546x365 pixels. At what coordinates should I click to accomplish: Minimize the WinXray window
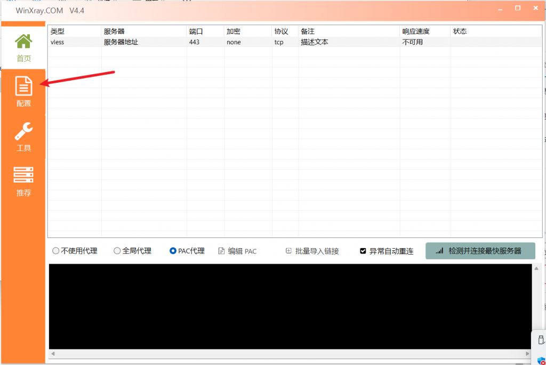point(500,9)
